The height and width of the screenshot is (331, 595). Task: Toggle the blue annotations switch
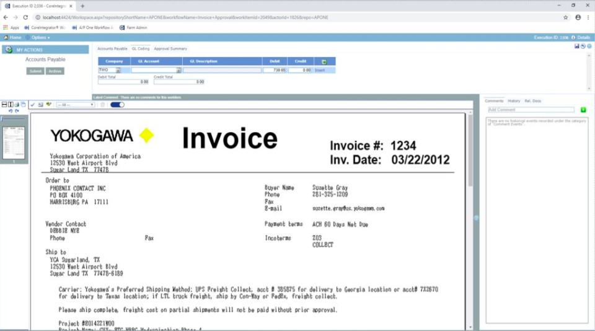tap(117, 105)
